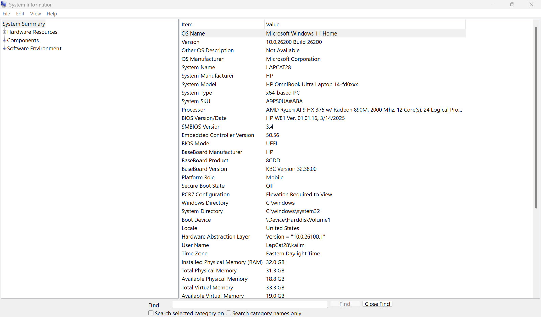Click the 'OS Manufacturer' item
The height and width of the screenshot is (317, 541).
pyautogui.click(x=203, y=59)
